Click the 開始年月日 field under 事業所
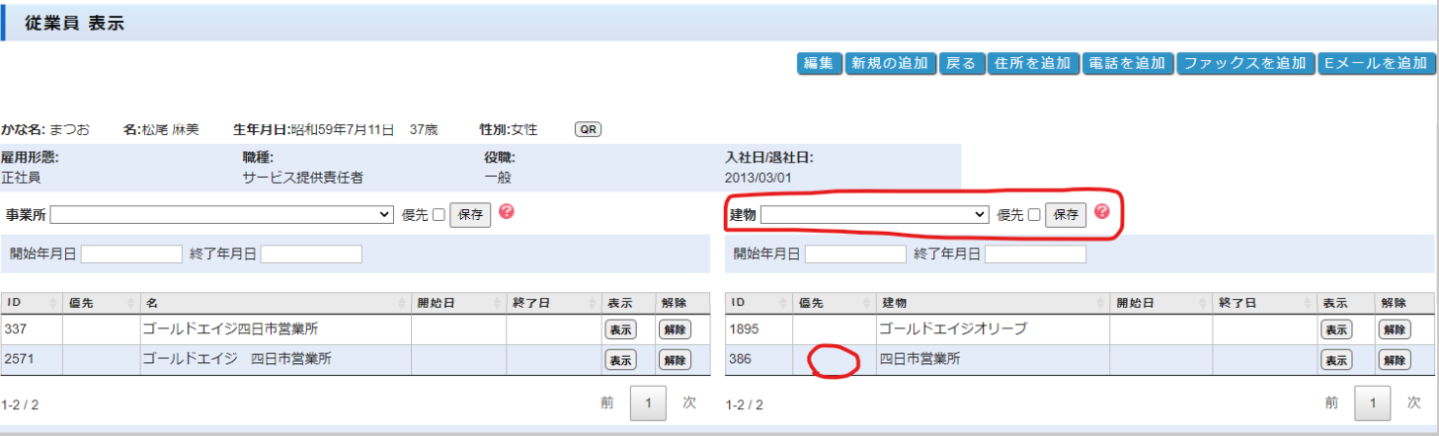The height and width of the screenshot is (436, 1439). coord(131,254)
